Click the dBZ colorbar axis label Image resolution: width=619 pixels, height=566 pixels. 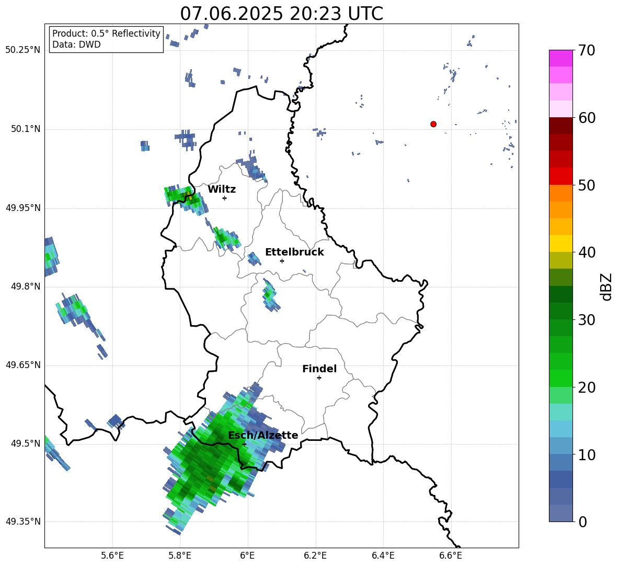(607, 286)
